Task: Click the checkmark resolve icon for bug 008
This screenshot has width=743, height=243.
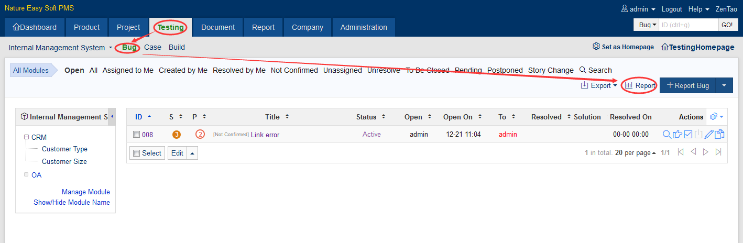Action: pos(689,135)
